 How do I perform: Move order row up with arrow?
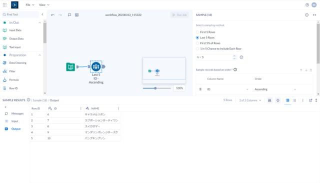(301, 70)
